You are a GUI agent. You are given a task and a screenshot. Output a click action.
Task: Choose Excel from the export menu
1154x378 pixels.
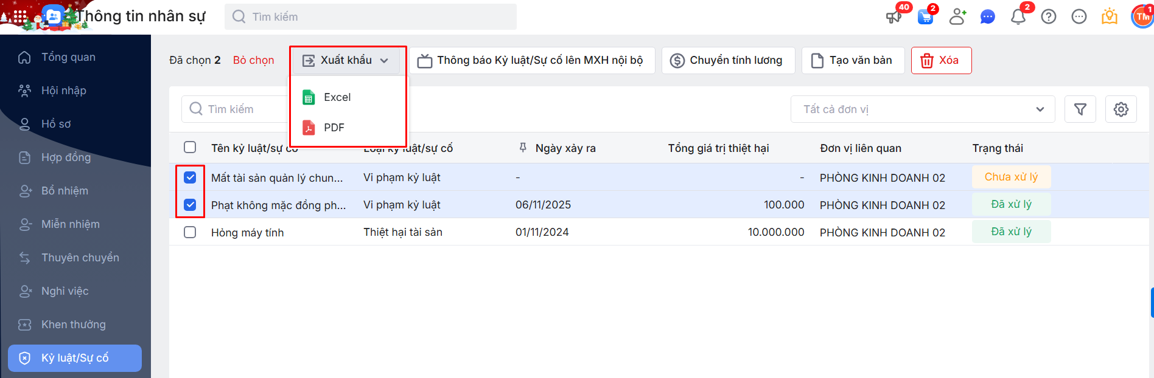[348, 97]
